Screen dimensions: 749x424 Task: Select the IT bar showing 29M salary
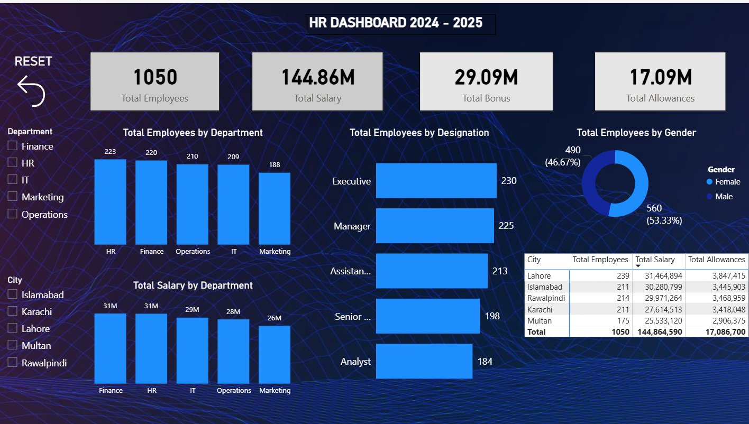coord(193,351)
